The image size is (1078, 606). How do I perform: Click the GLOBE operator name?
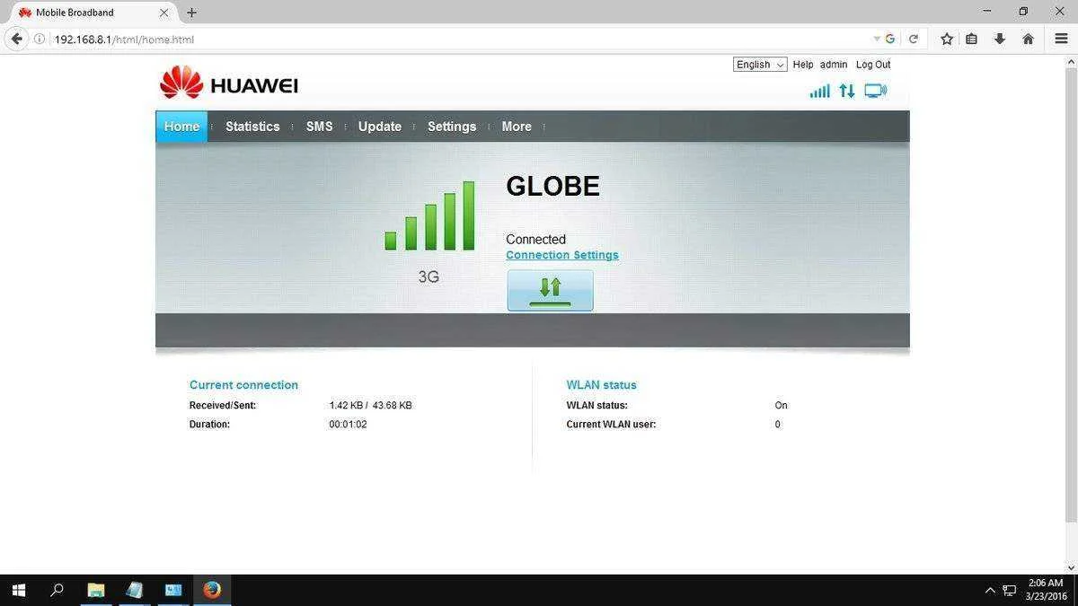point(552,186)
